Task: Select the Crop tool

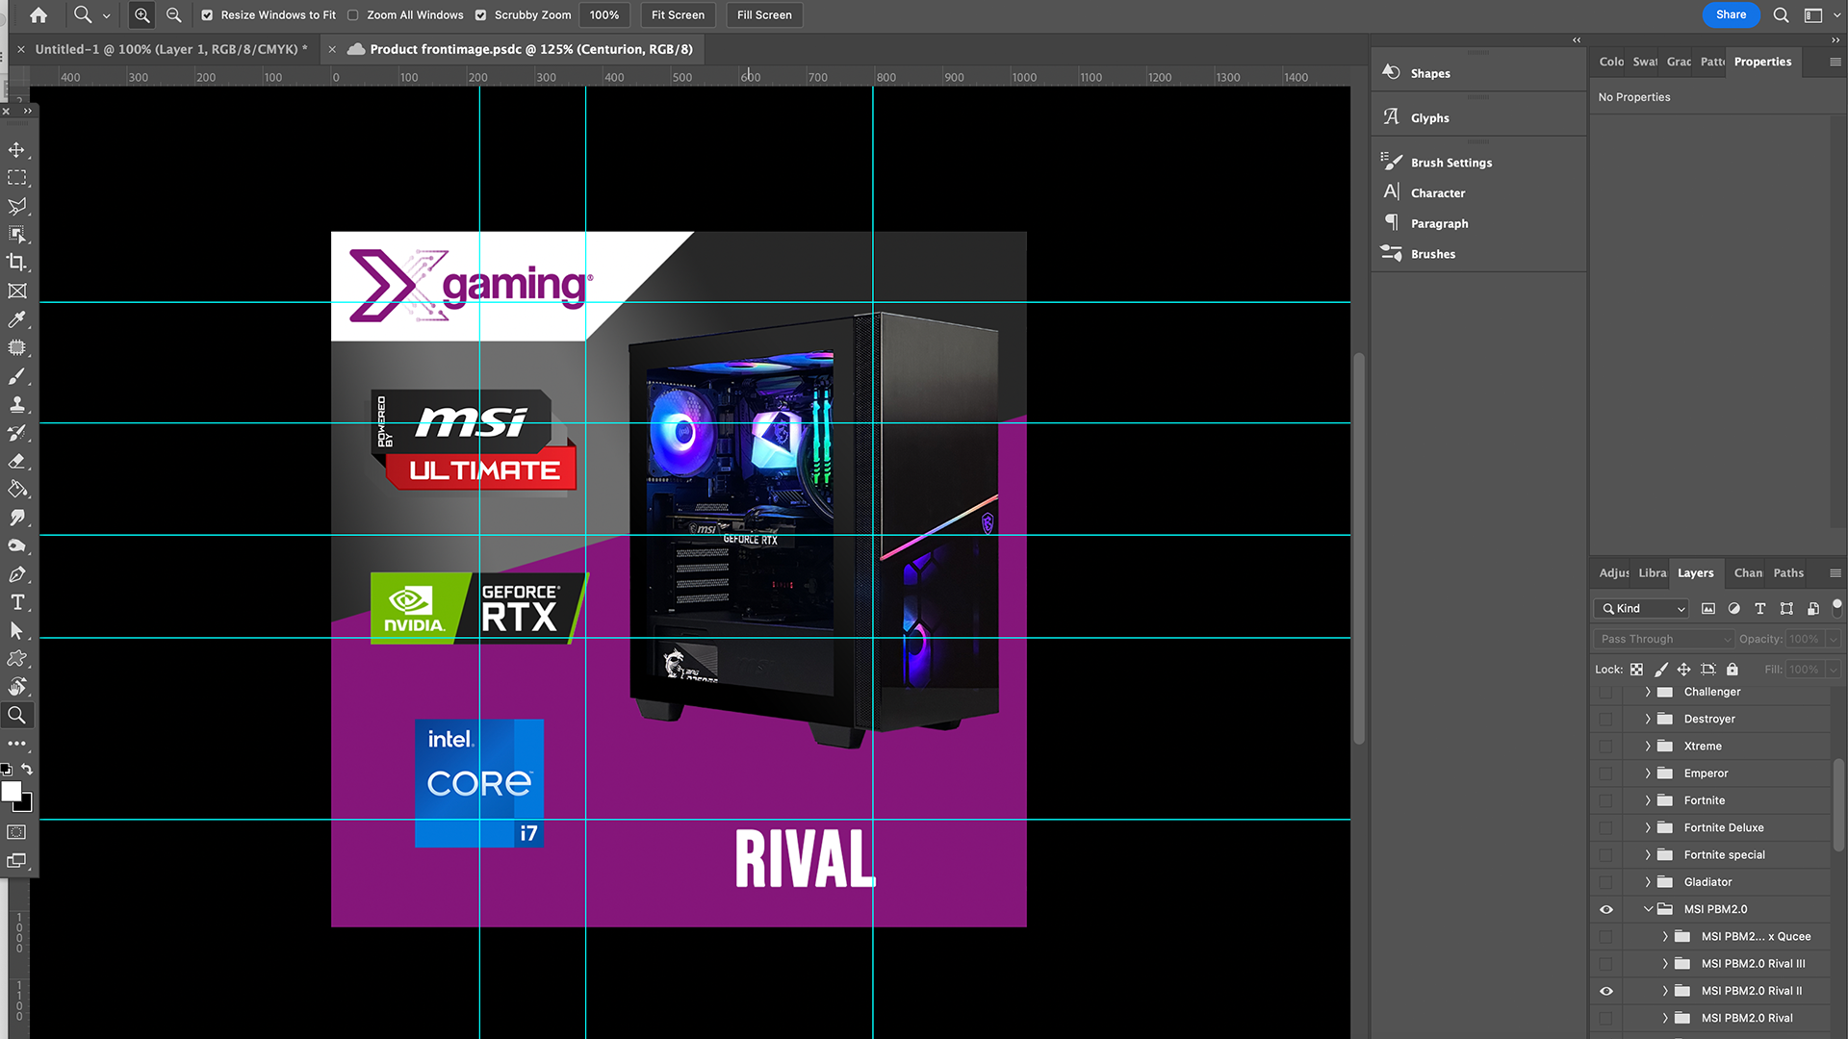Action: pos(16,263)
